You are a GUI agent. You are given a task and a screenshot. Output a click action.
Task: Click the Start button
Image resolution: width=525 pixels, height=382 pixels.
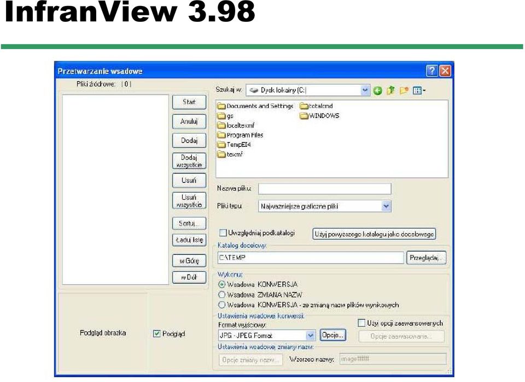pyautogui.click(x=189, y=102)
